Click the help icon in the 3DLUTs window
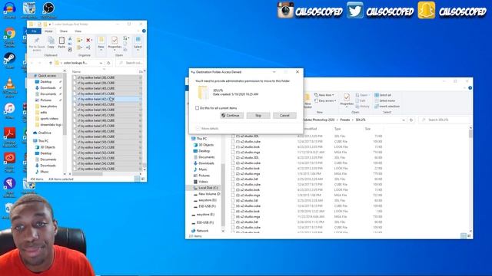492x276 pixels. [x=470, y=88]
